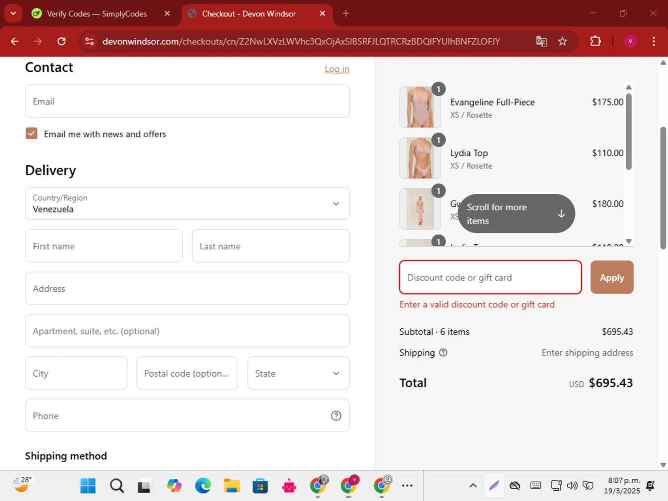Click the page scrollbar down arrow
Image resolution: width=668 pixels, height=501 pixels.
coord(663,465)
